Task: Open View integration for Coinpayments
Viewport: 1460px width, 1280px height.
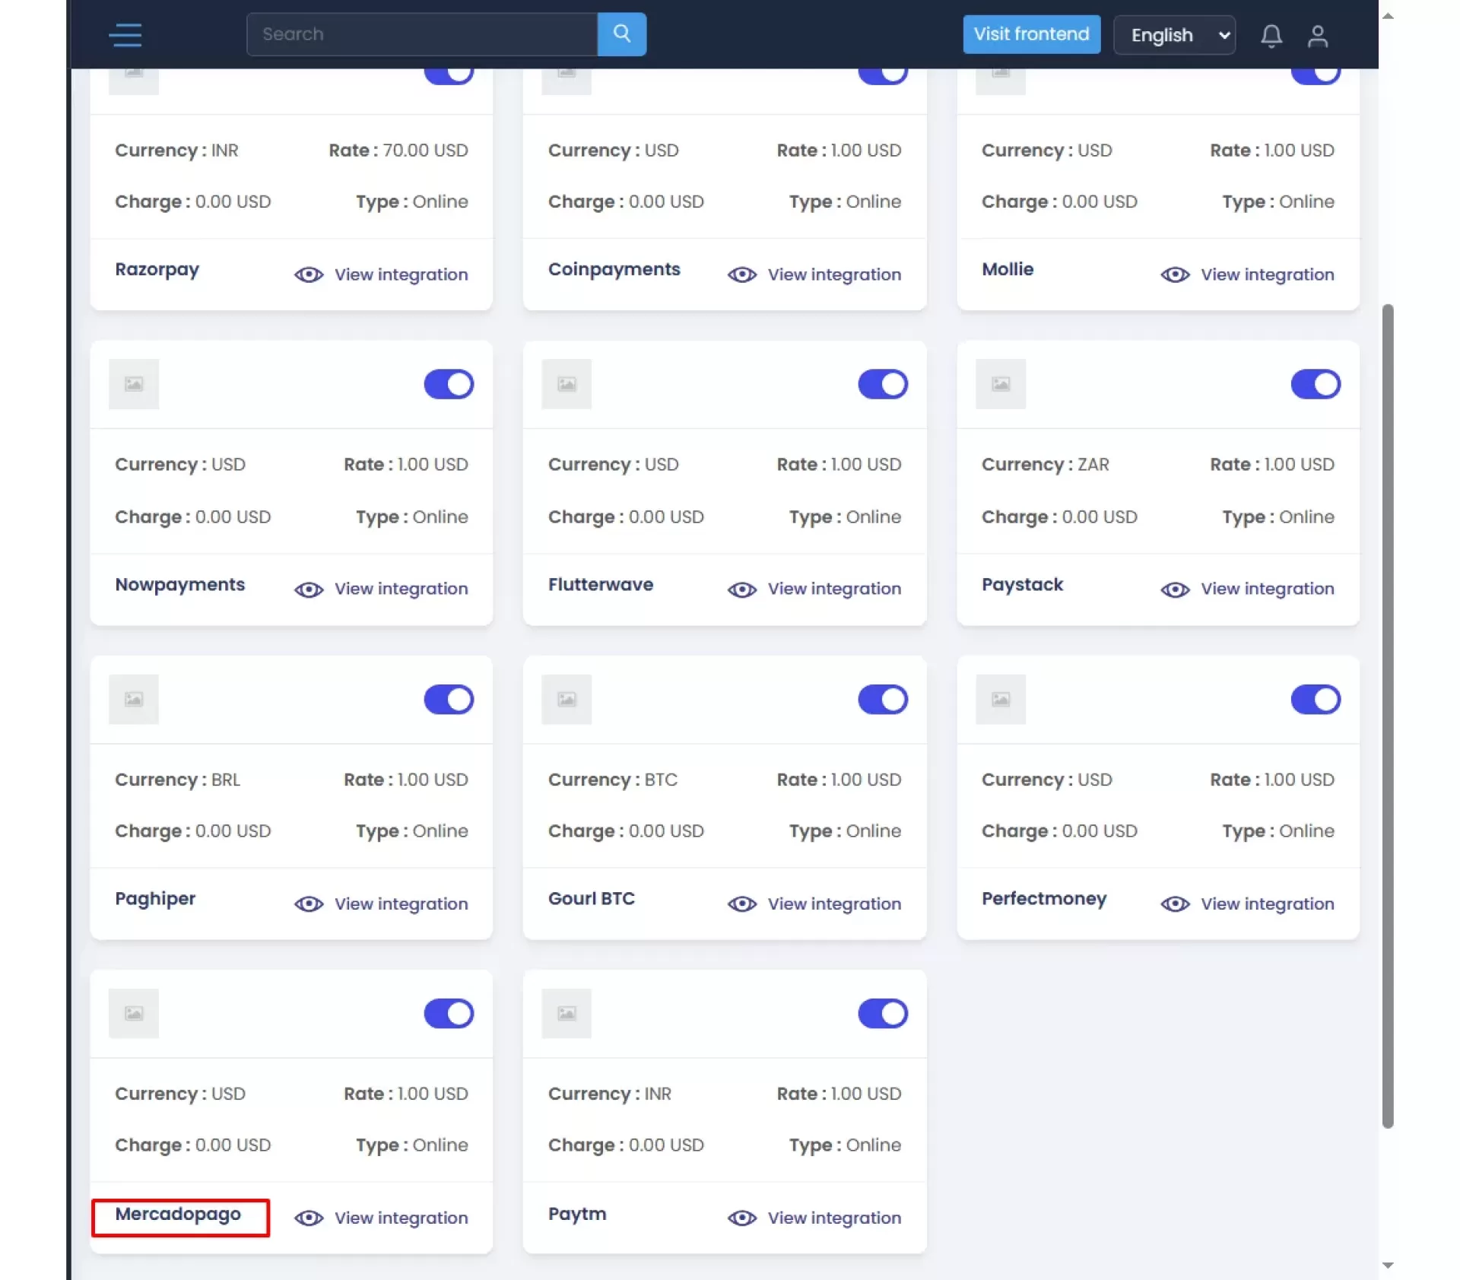Action: pyautogui.click(x=833, y=275)
